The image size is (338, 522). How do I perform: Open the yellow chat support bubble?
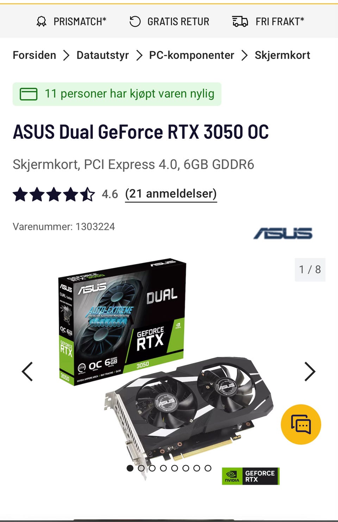[301, 424]
